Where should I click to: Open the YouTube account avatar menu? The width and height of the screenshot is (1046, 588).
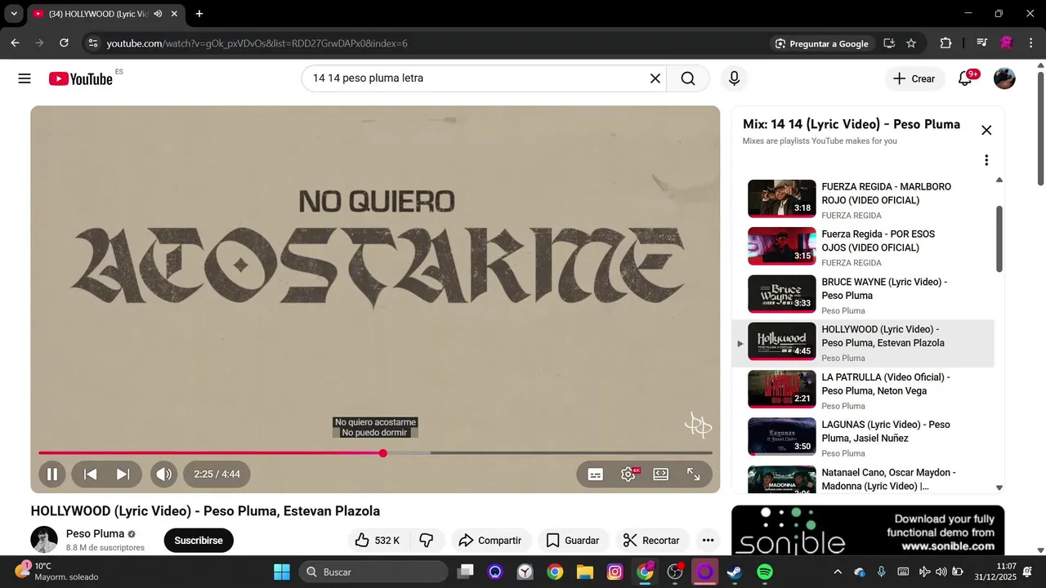click(1004, 78)
